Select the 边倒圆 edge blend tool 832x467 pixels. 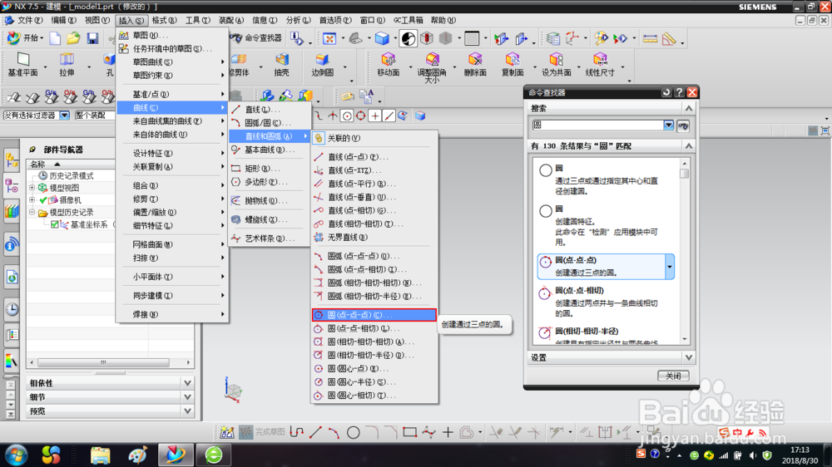[x=322, y=65]
